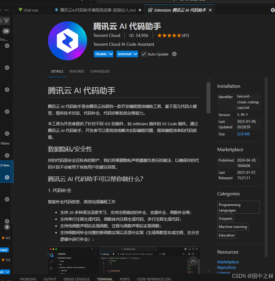Click the code completion demo screenshot image

pyautogui.click(x=124, y=260)
